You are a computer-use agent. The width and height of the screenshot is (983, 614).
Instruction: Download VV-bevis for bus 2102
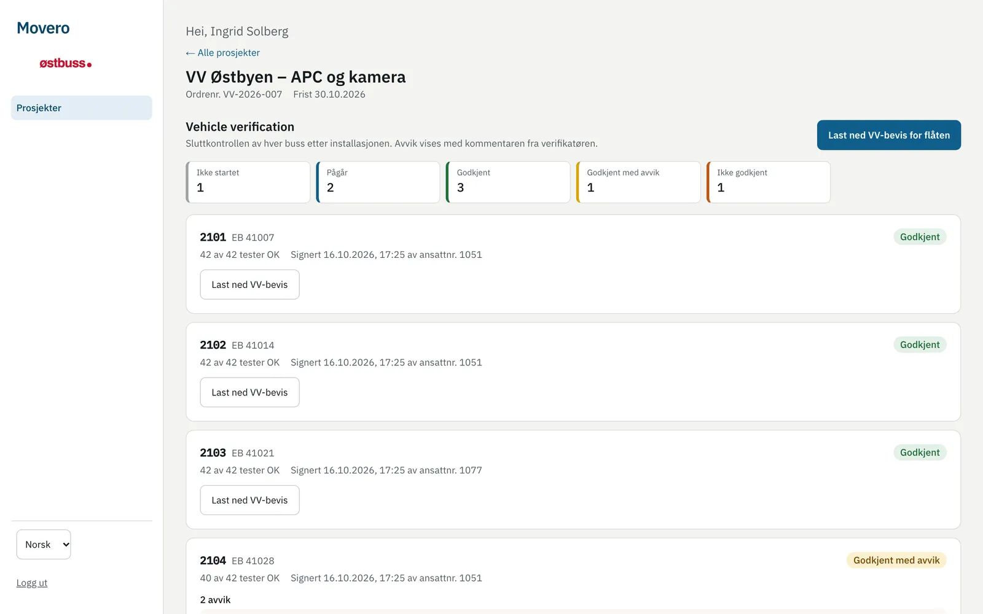pyautogui.click(x=249, y=392)
